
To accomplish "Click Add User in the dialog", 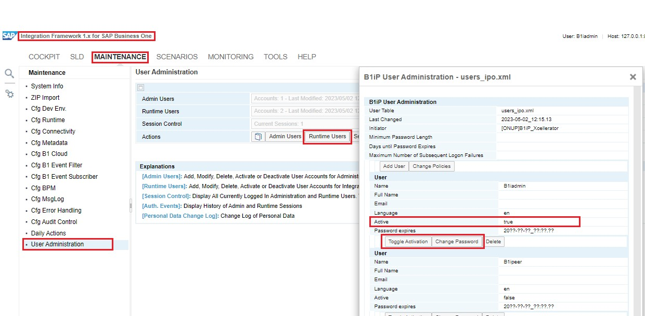I will (x=394, y=166).
